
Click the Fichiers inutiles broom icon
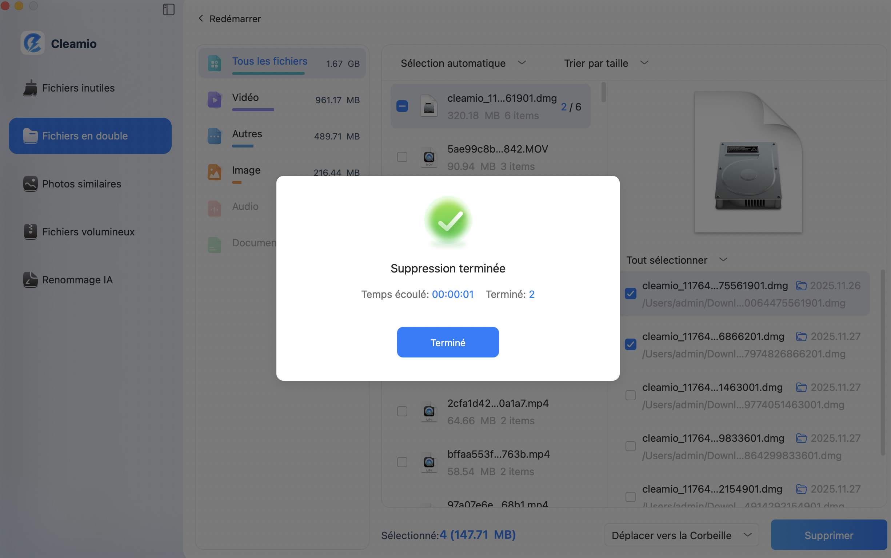pyautogui.click(x=30, y=88)
